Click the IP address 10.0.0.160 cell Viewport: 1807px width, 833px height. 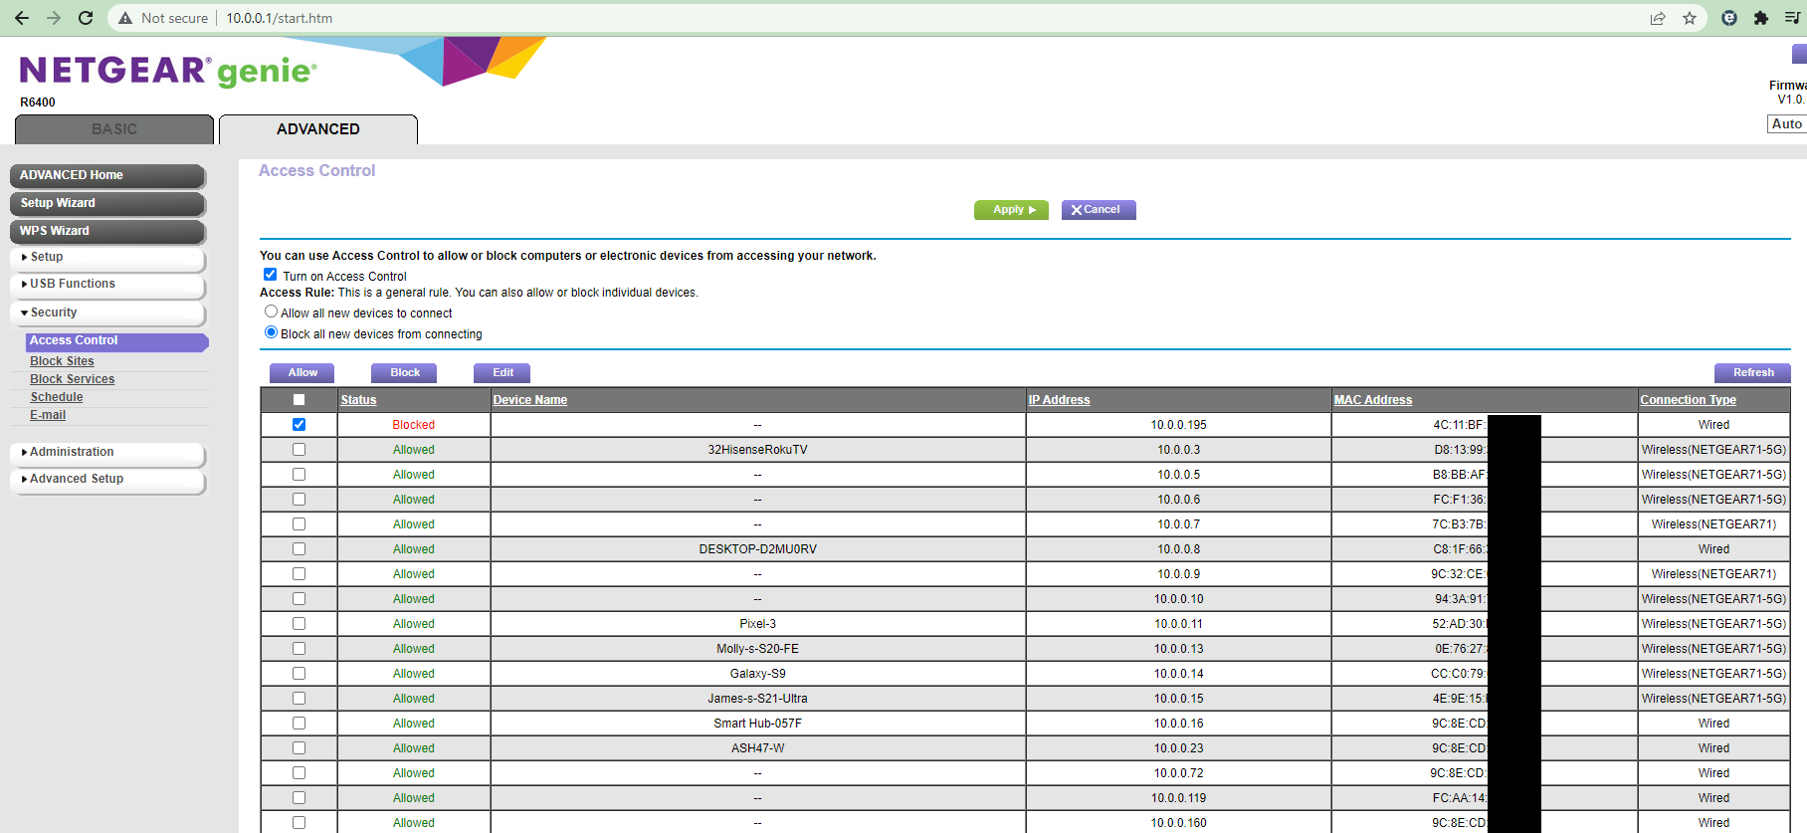pos(1178,823)
